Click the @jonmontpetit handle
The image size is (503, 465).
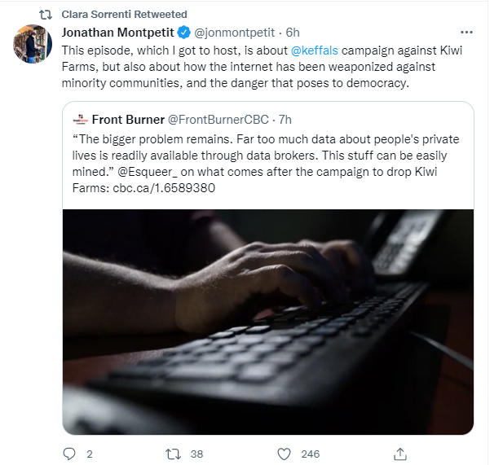[x=233, y=33]
